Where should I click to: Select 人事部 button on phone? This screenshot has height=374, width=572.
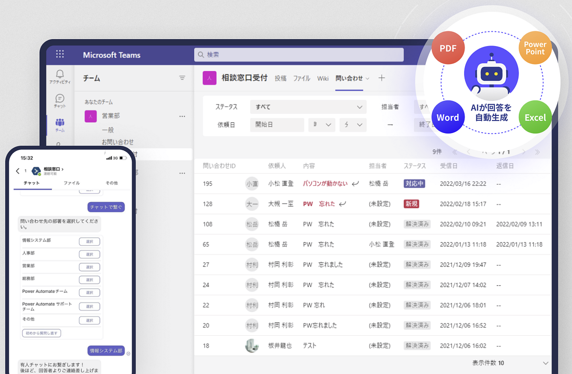[89, 254]
